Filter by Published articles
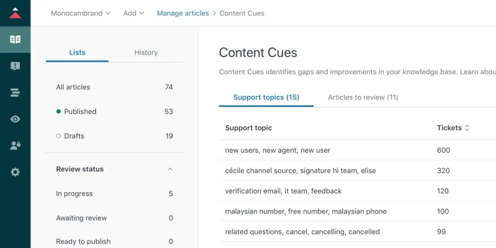496x248 pixels. point(80,111)
